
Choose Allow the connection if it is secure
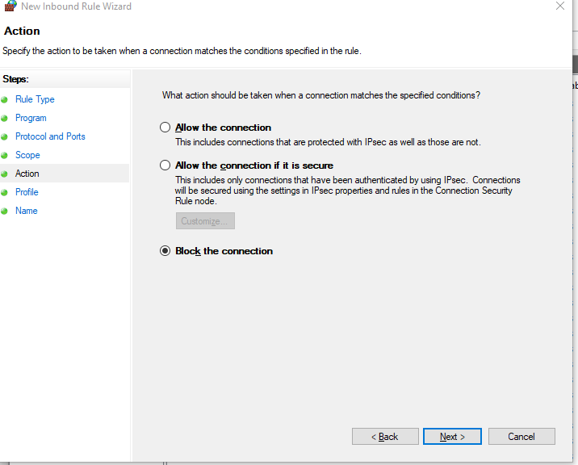pos(165,165)
